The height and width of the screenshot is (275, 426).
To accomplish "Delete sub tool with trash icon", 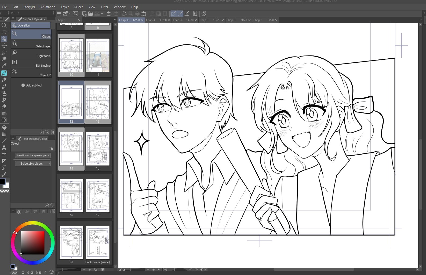I will (x=52, y=132).
